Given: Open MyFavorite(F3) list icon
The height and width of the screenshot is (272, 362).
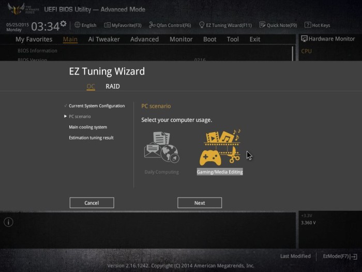Looking at the screenshot, I should 107,25.
